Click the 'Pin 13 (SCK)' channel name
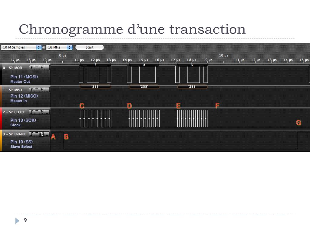The image size is (310, 232). 23,120
